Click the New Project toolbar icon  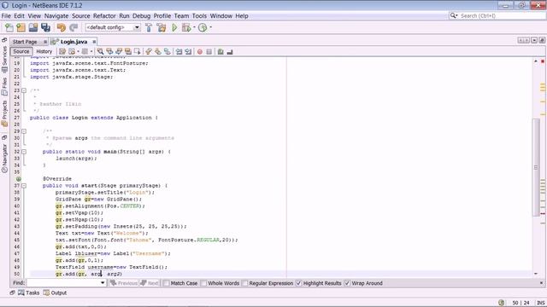pos(21,27)
